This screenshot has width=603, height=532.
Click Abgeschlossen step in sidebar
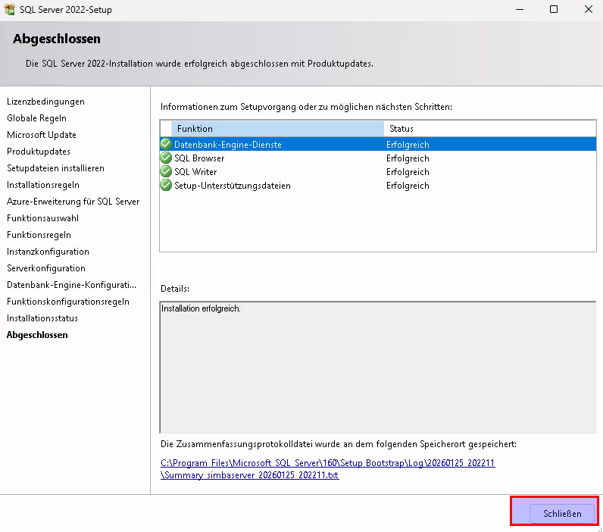(37, 335)
